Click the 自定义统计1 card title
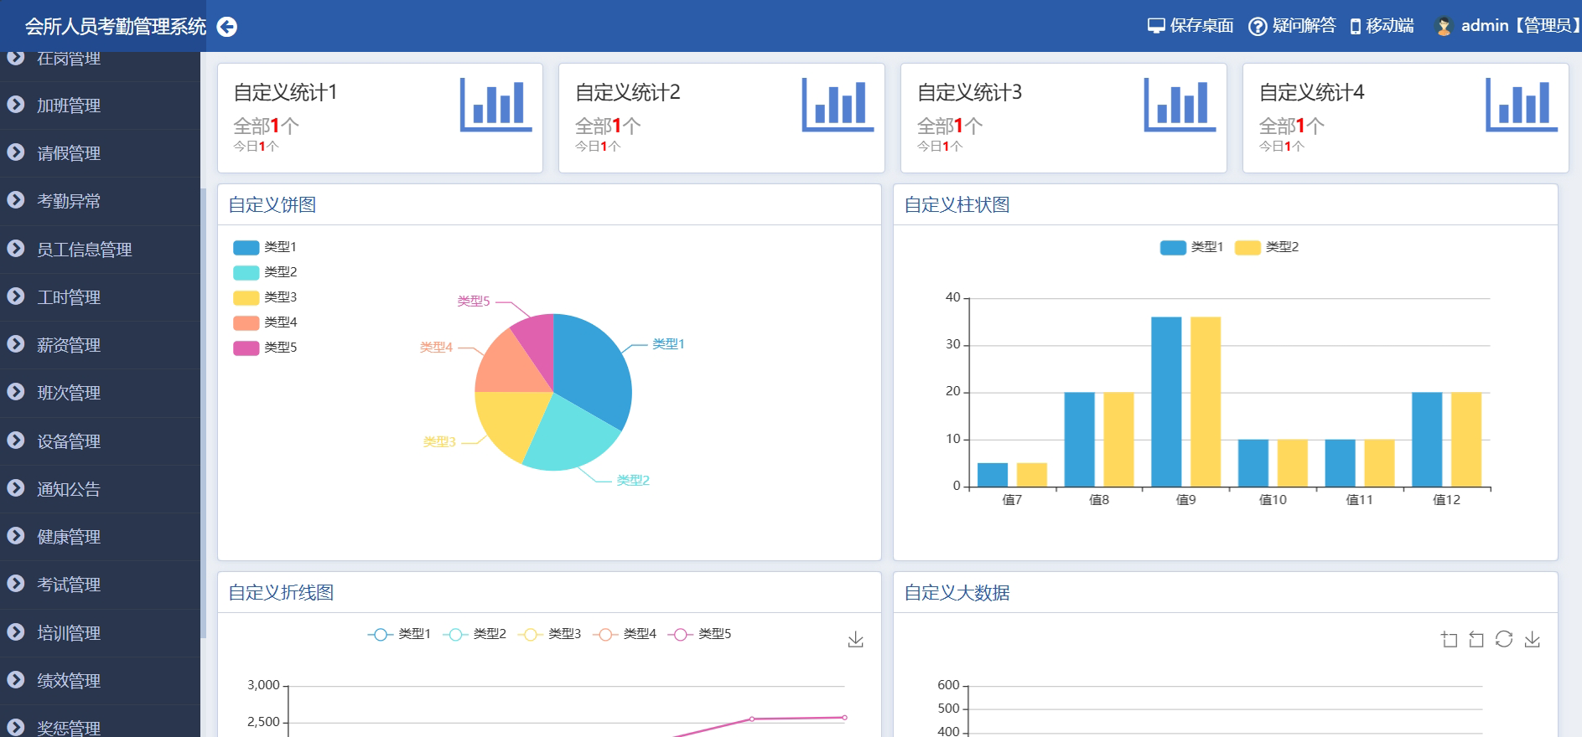Screen dimensions: 1582x737 (285, 92)
